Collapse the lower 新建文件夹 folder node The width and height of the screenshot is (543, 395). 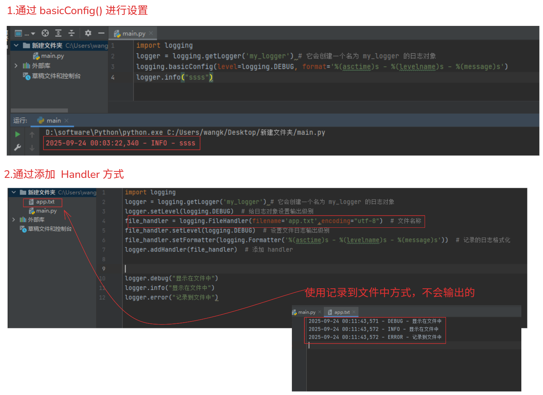[14, 192]
